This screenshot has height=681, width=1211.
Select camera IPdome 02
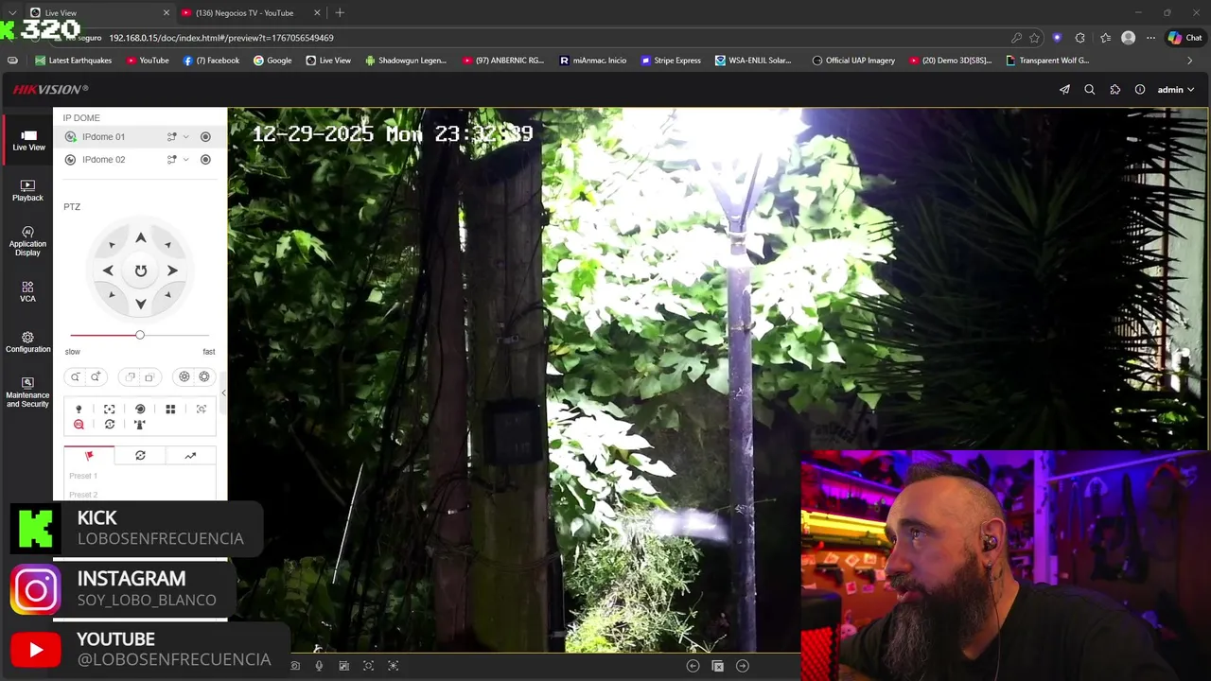click(x=103, y=160)
